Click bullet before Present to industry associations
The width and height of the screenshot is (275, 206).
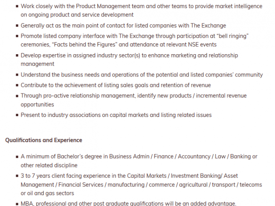coord(17,115)
